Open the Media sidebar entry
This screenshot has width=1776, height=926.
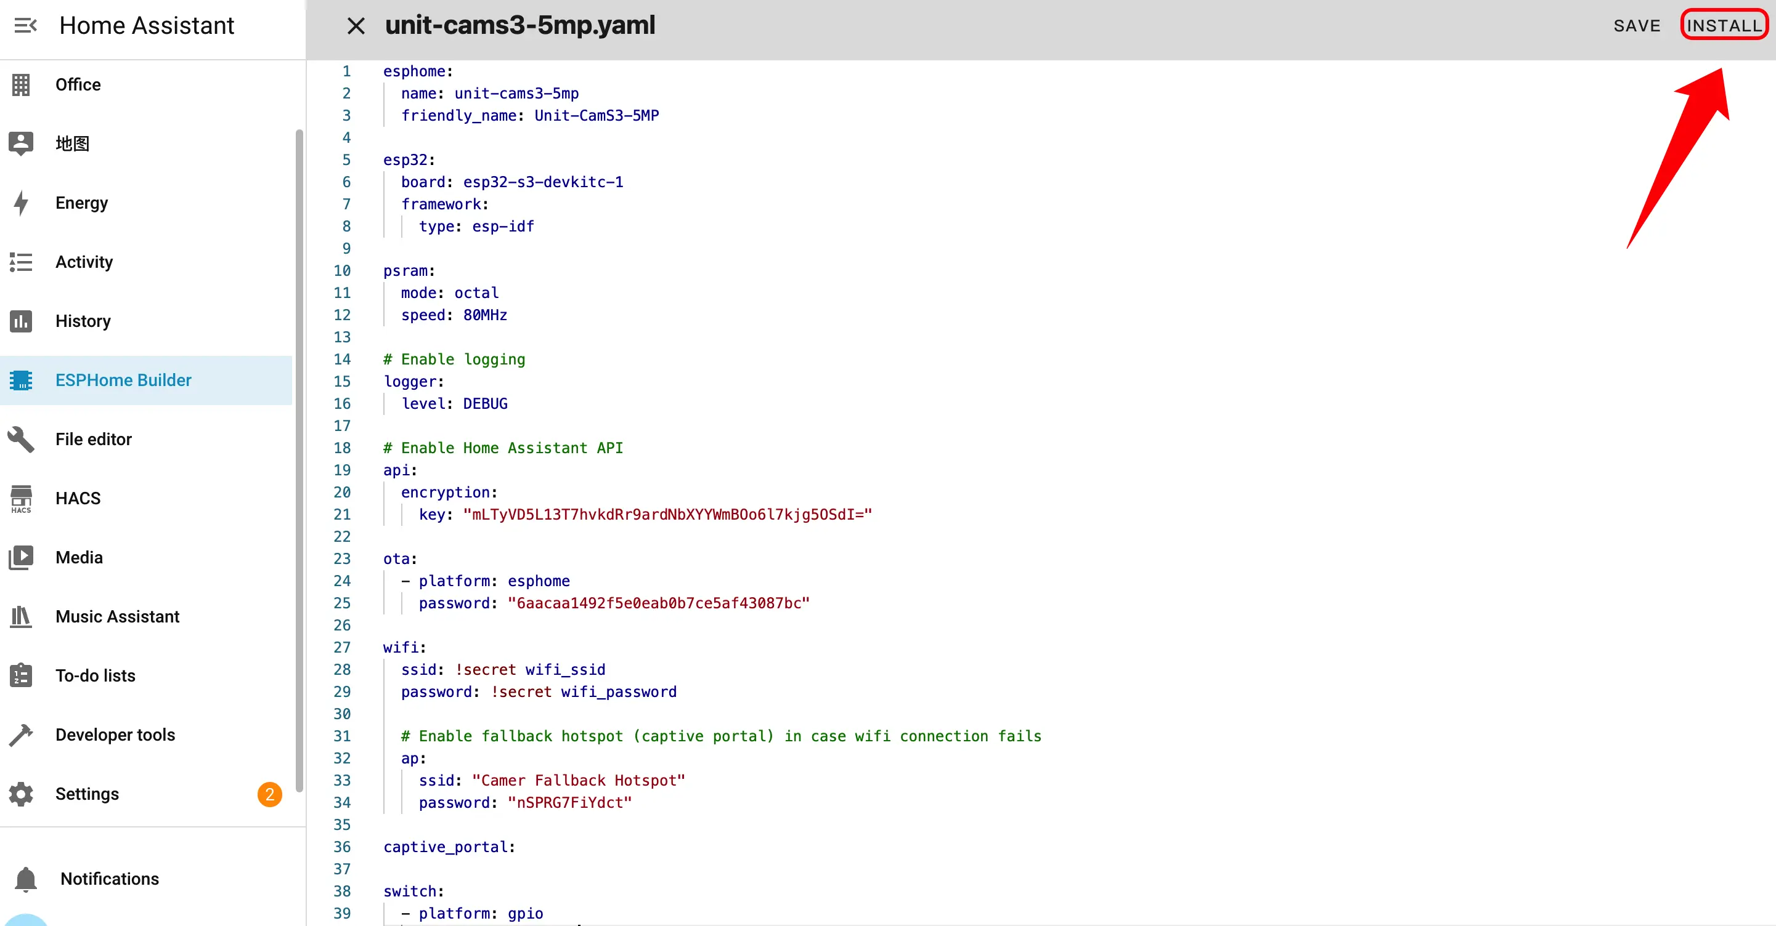point(79,557)
